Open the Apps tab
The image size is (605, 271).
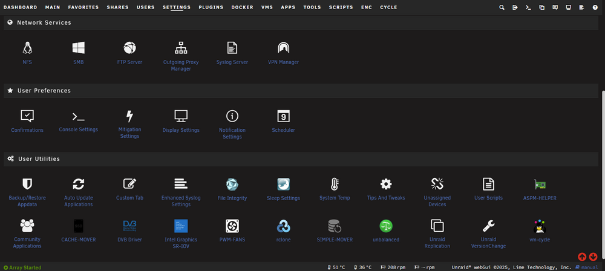click(x=288, y=7)
